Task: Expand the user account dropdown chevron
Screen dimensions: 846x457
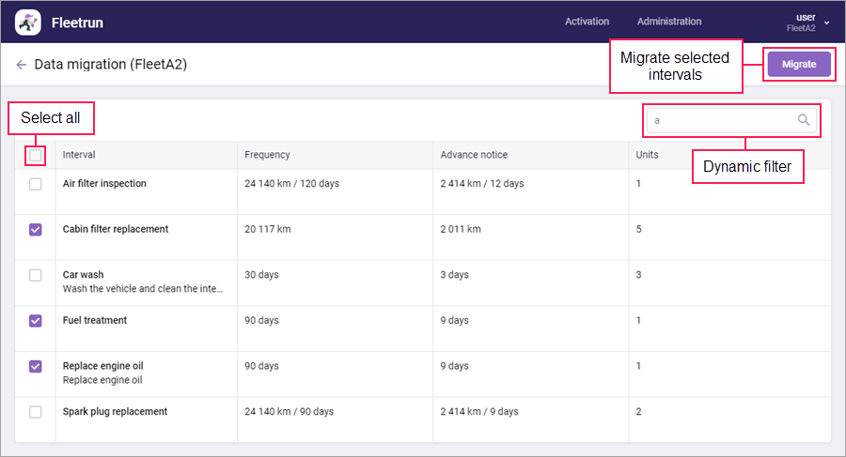Action: click(x=826, y=23)
